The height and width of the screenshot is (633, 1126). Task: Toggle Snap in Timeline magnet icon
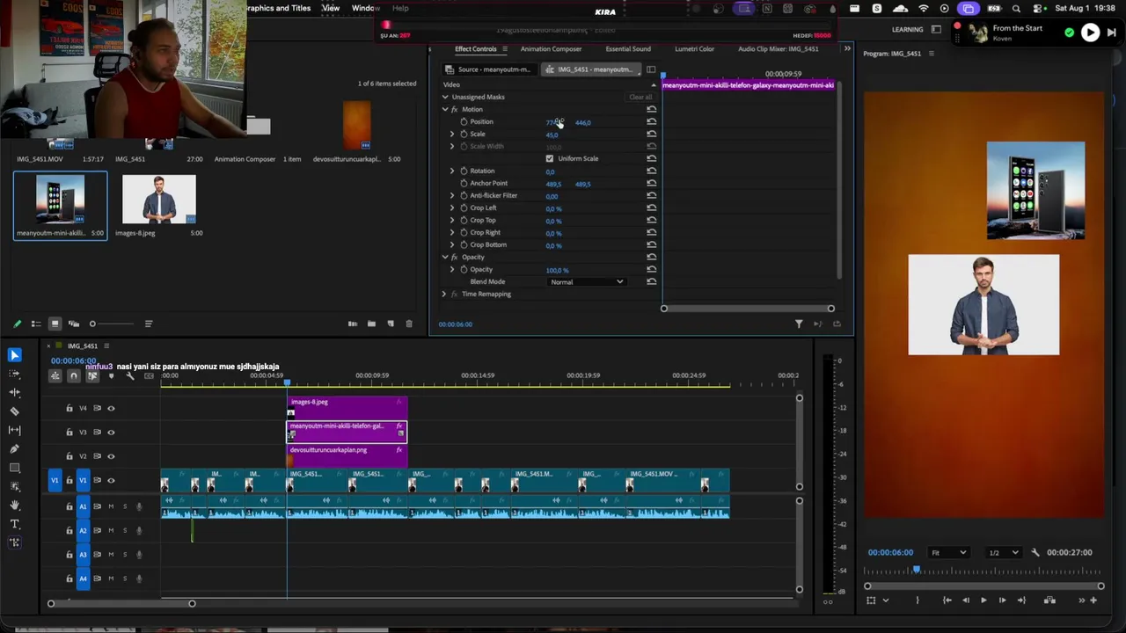click(x=74, y=376)
